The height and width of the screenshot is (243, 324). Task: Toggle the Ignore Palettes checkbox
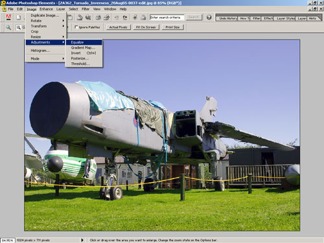(x=76, y=27)
